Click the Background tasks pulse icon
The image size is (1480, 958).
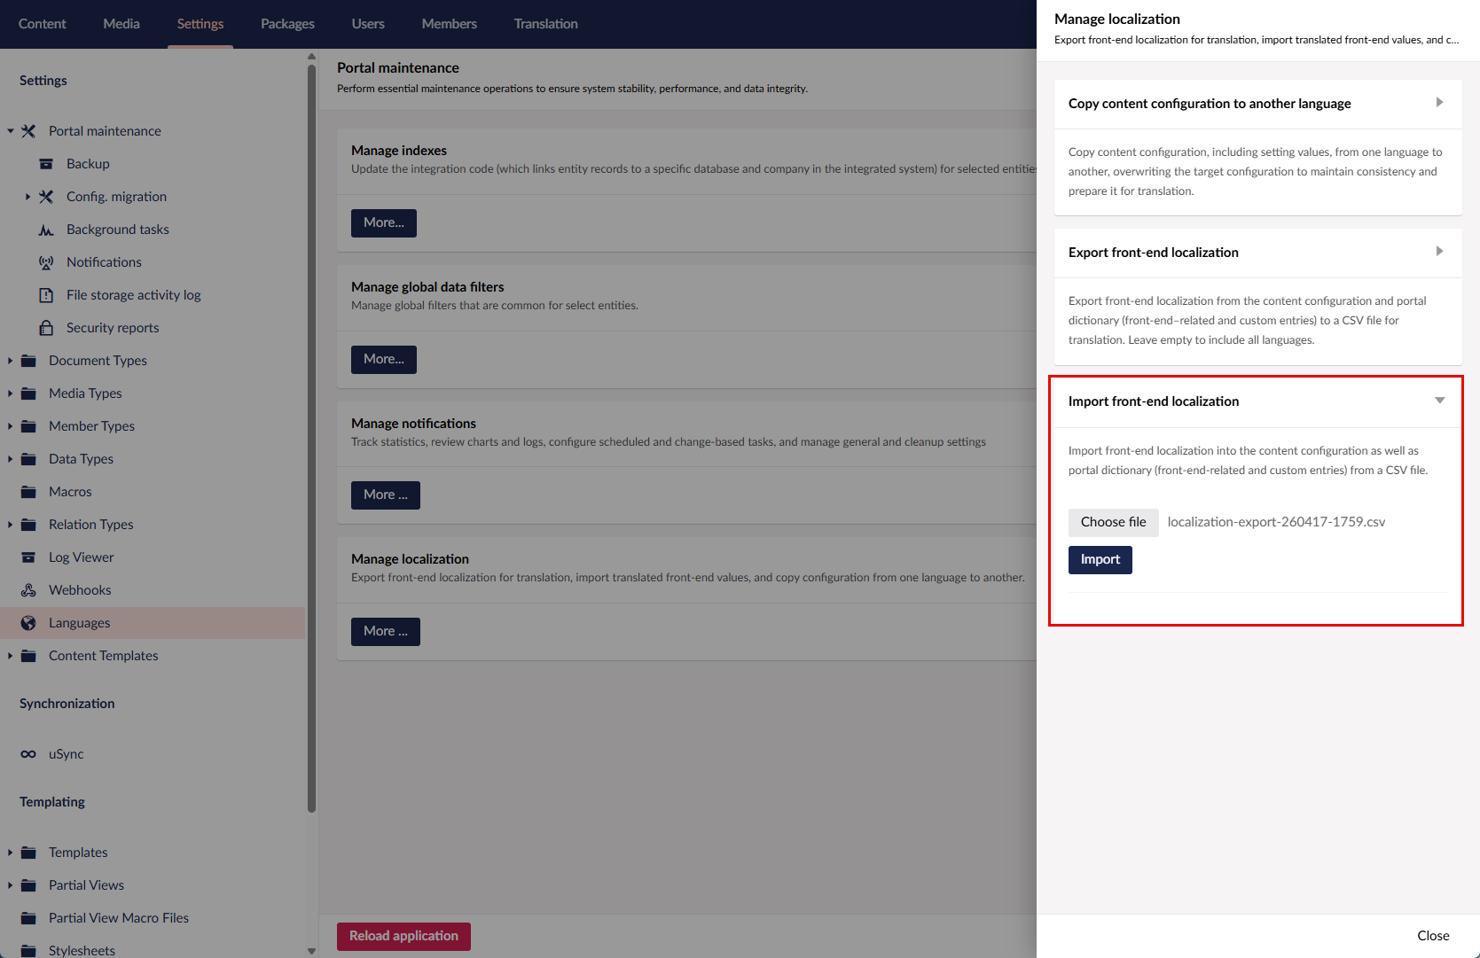[x=46, y=230]
